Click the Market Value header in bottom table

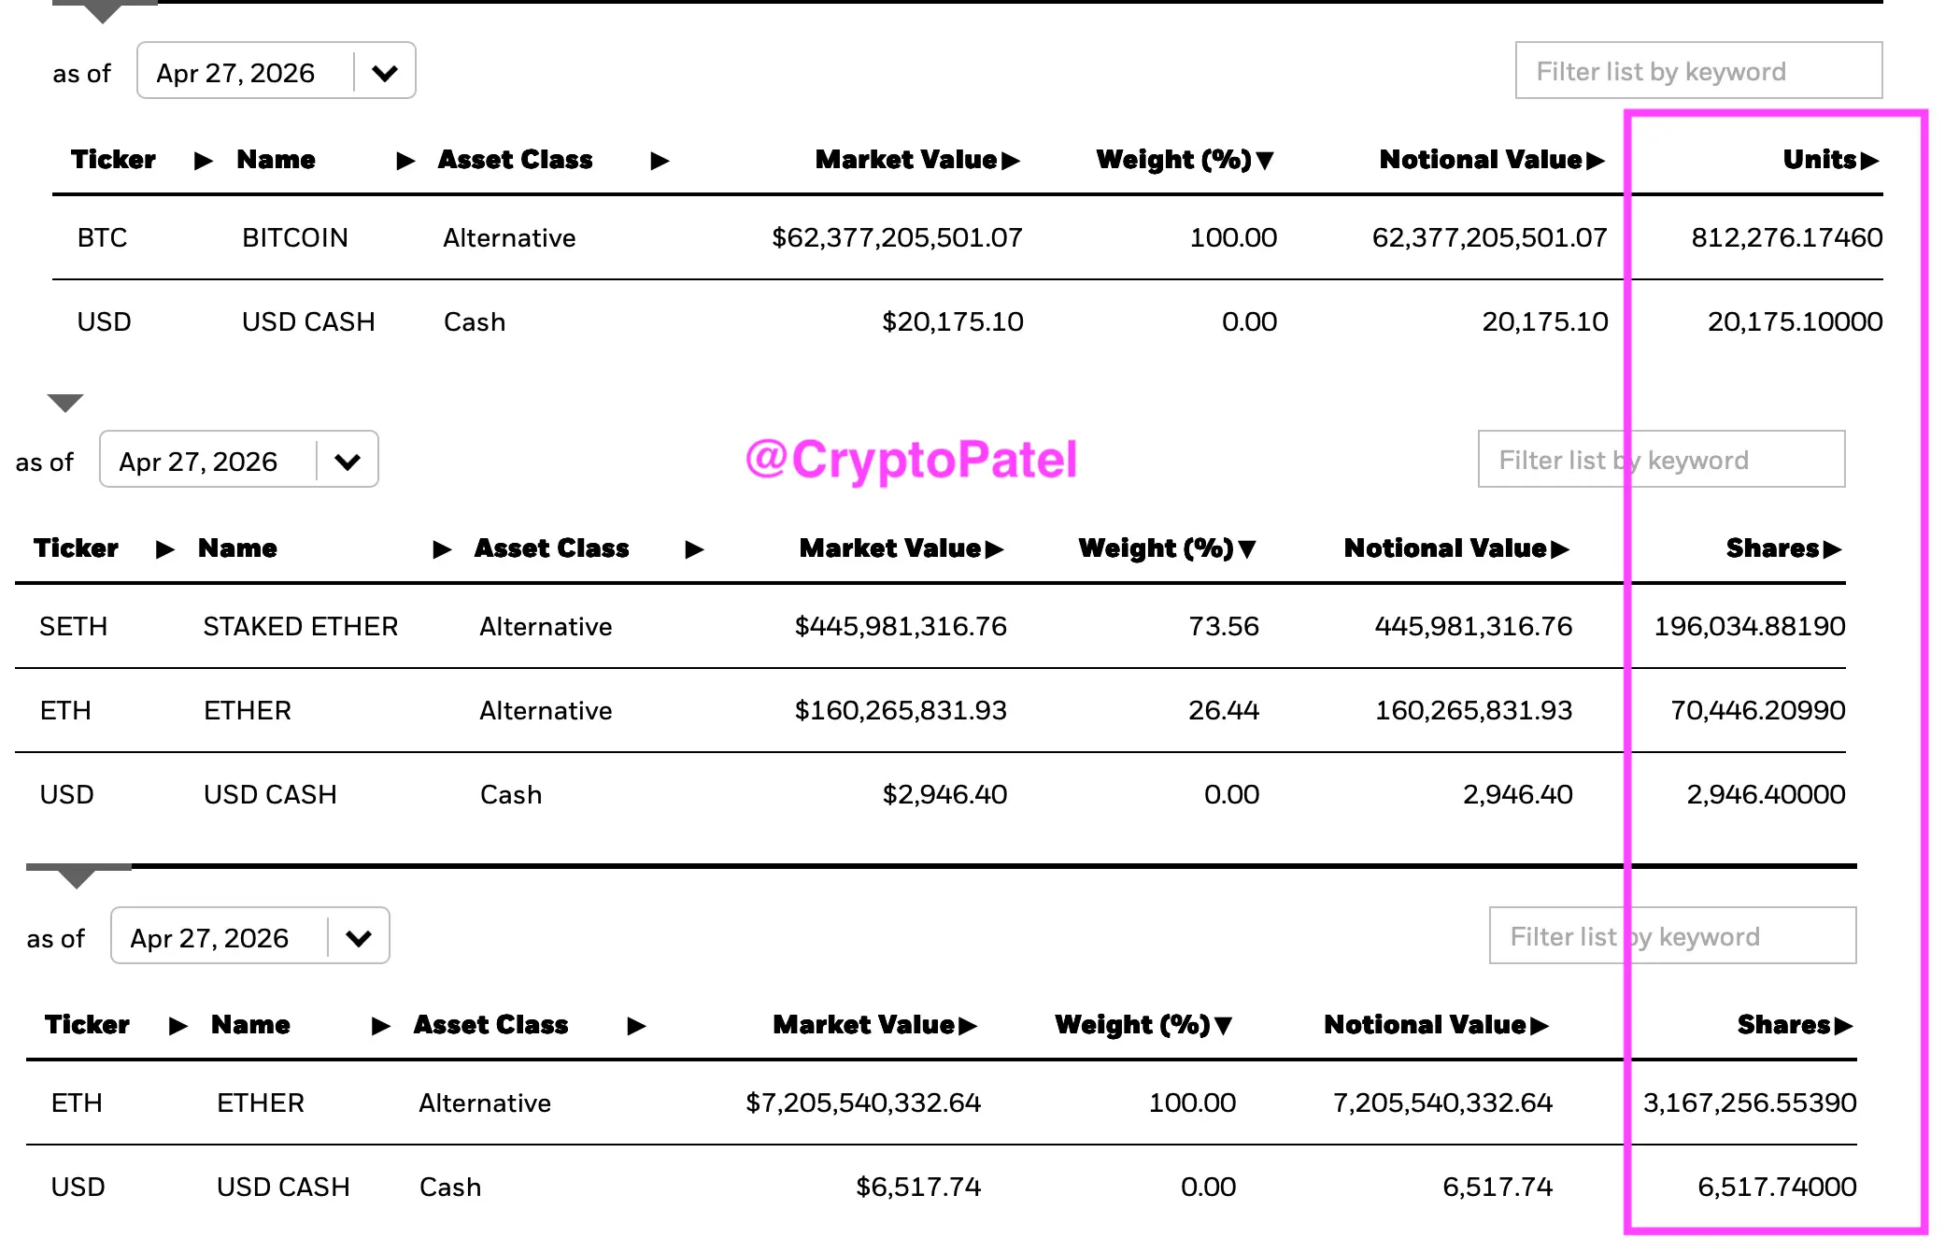pos(864,1025)
